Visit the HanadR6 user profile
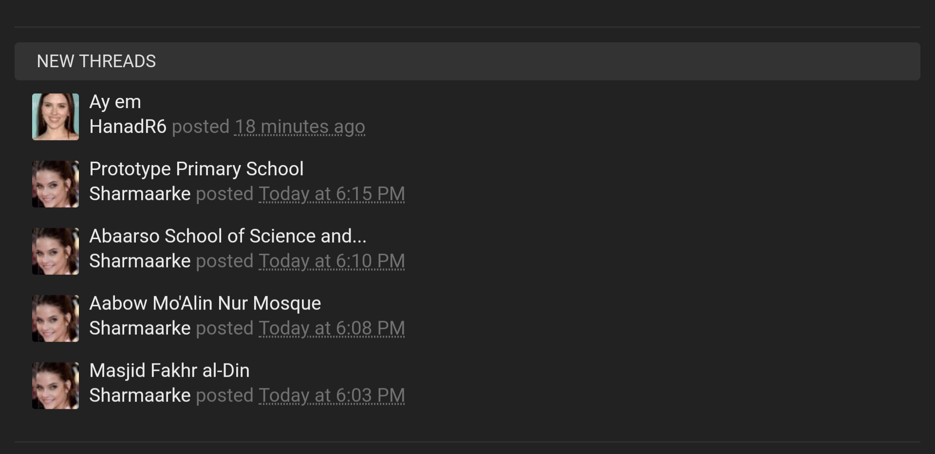 [128, 127]
